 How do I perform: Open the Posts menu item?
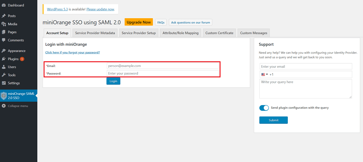[19, 16]
